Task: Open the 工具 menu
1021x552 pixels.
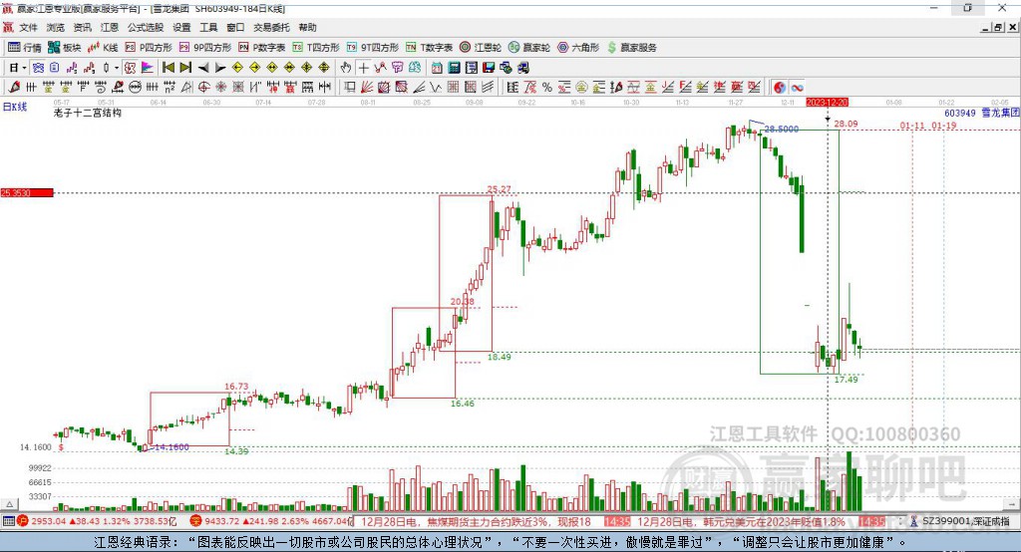Action: [x=208, y=27]
